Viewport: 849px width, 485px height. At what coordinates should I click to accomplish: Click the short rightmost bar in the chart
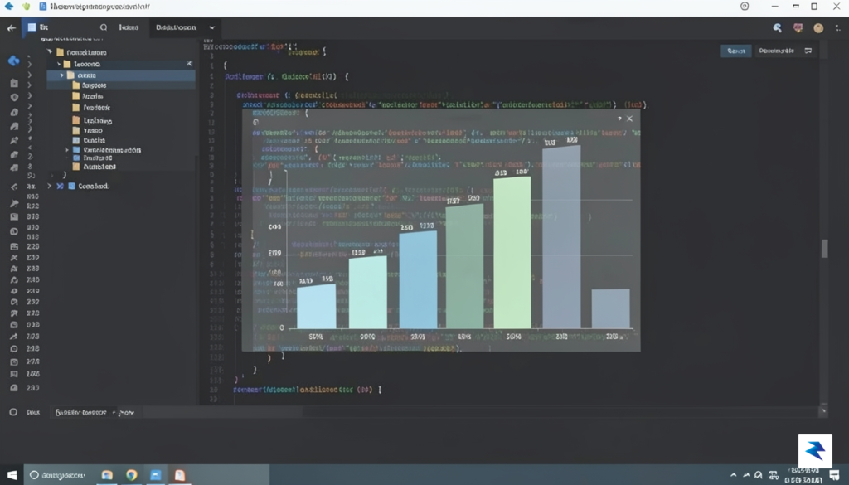click(610, 308)
